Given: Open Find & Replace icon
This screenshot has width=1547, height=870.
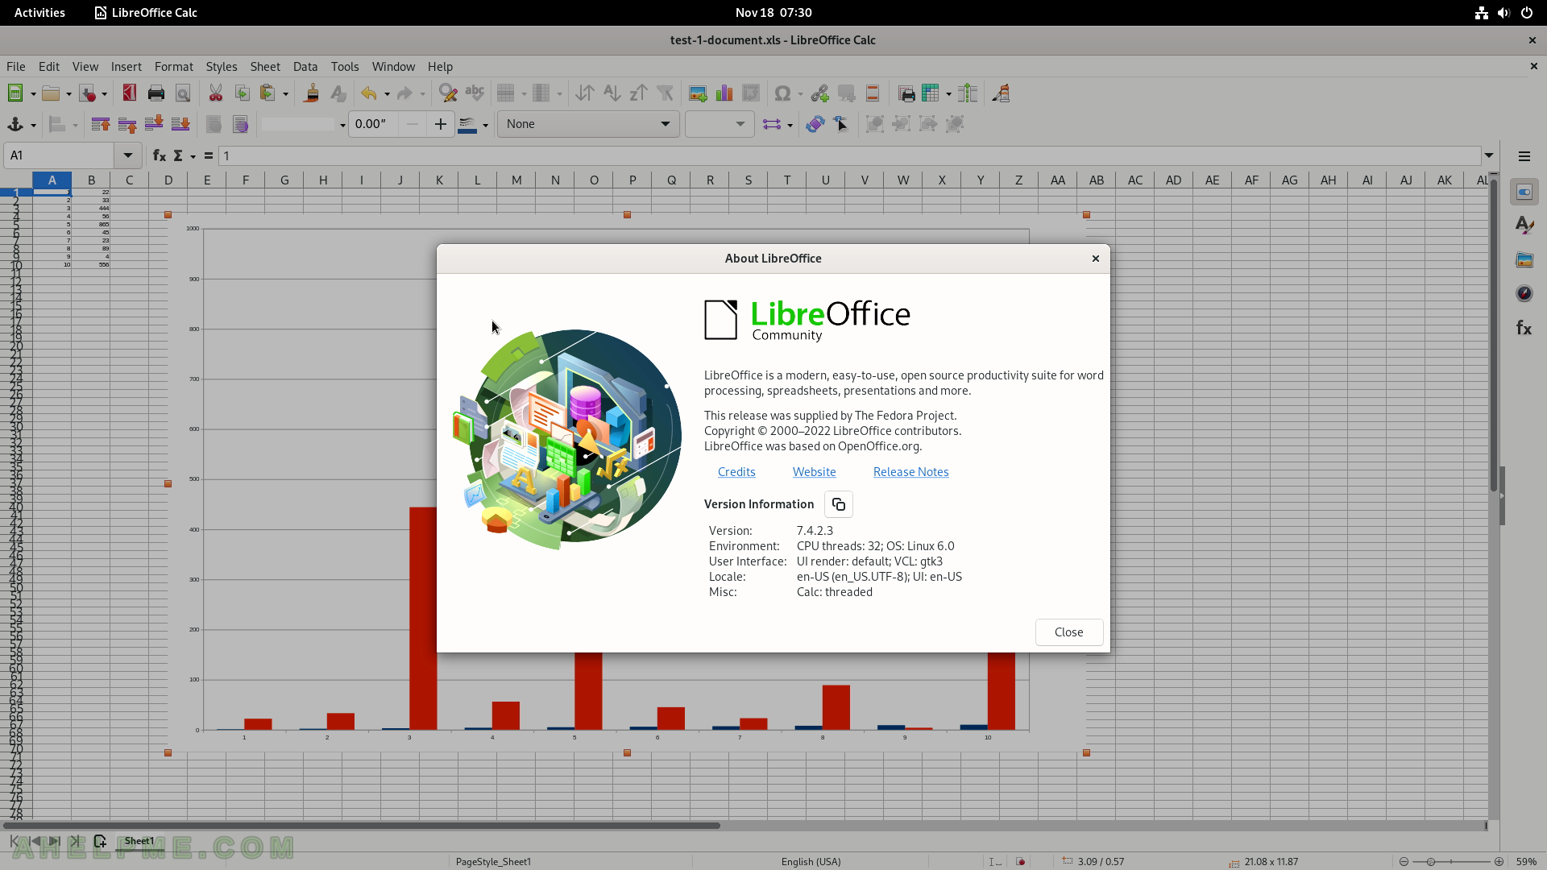Looking at the screenshot, I should pyautogui.click(x=448, y=93).
